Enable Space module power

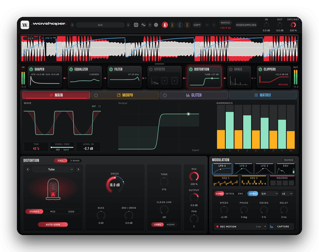click(231, 69)
